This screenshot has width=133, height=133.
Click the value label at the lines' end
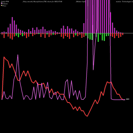[x=128, y=99]
